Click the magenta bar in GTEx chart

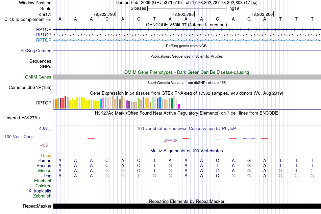point(179,106)
